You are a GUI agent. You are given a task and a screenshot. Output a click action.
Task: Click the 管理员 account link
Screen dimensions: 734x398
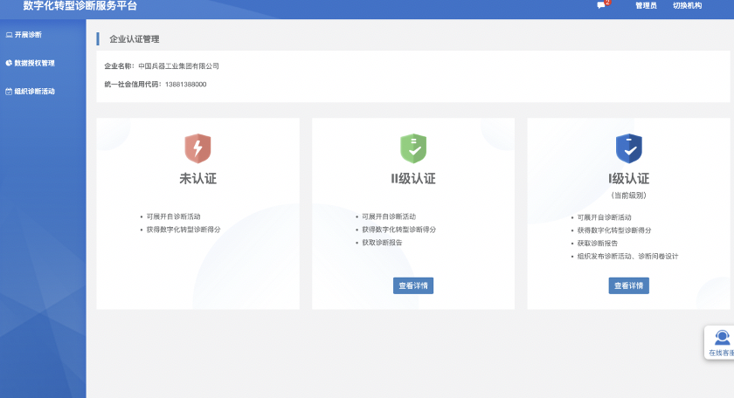(646, 5)
